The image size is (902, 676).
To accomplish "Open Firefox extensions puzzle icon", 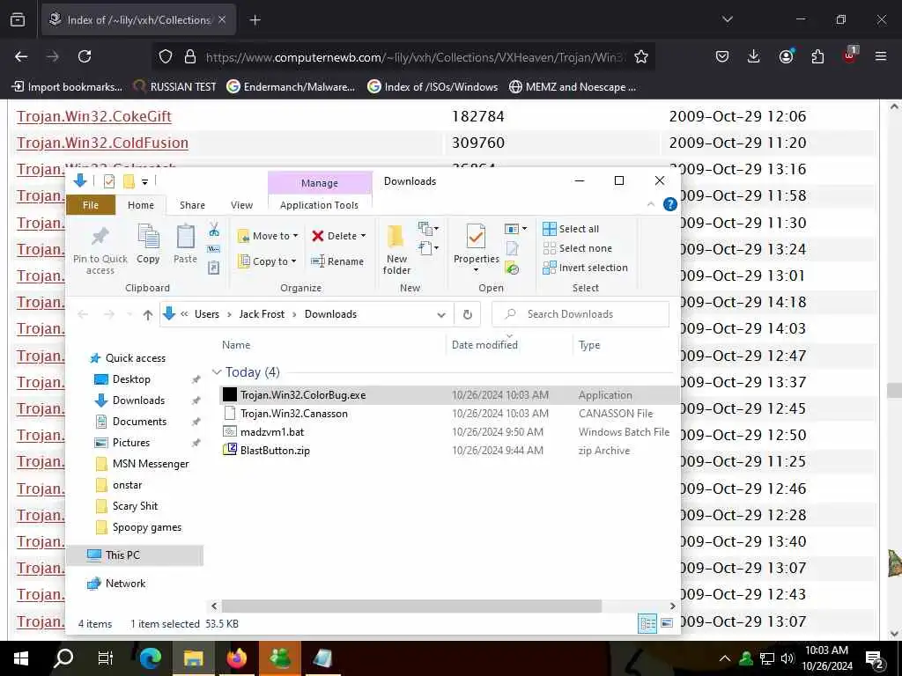I will click(x=817, y=56).
